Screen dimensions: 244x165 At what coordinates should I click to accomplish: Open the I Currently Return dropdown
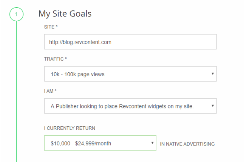click(100, 143)
